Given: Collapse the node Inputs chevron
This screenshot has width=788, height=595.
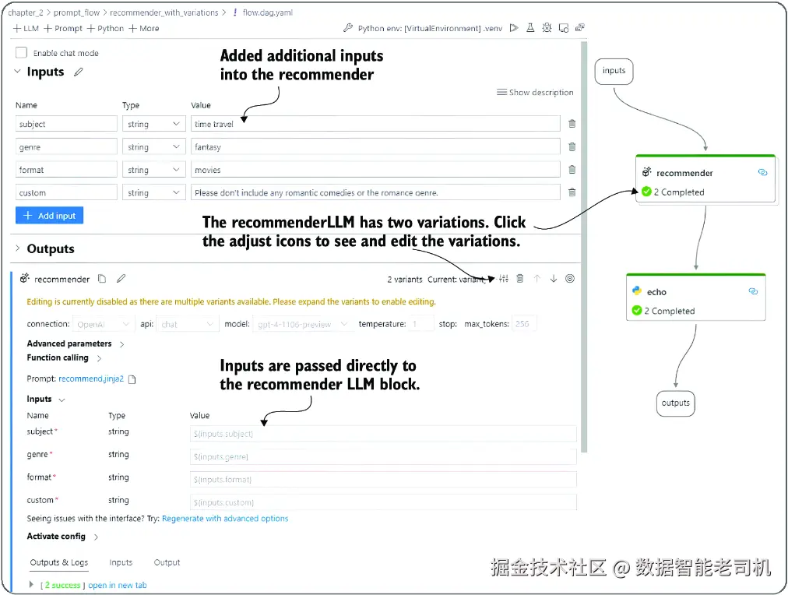Looking at the screenshot, I should [62, 400].
